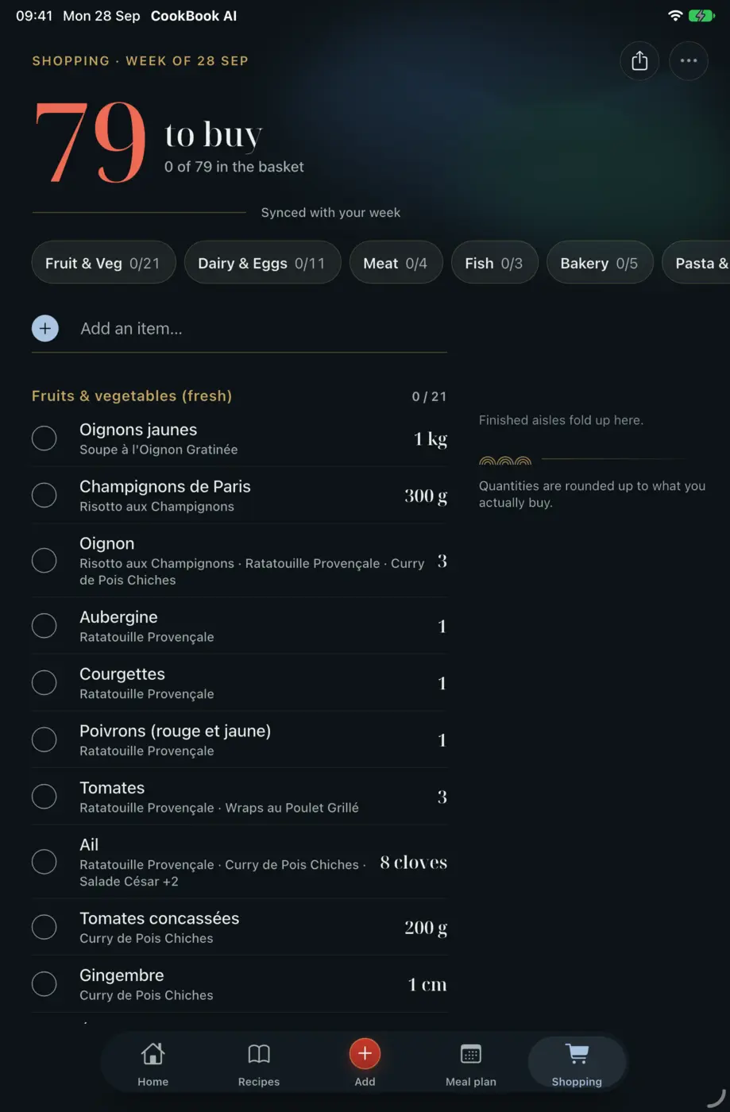Tap the 8 cloves quantity for Ail

click(x=413, y=863)
